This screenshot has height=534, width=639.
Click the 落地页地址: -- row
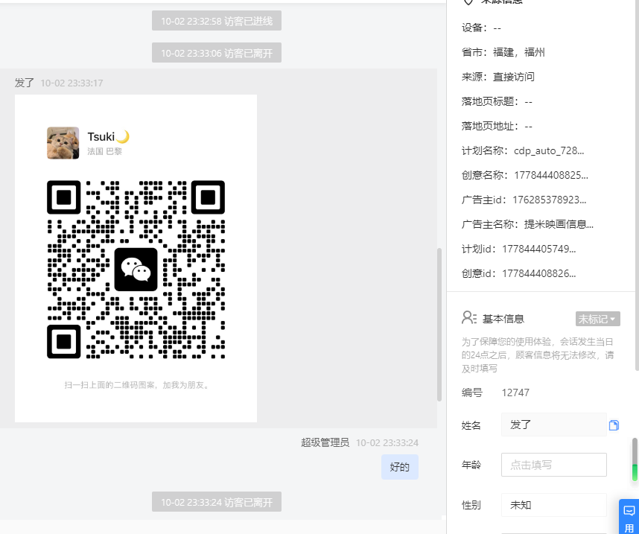(x=497, y=126)
